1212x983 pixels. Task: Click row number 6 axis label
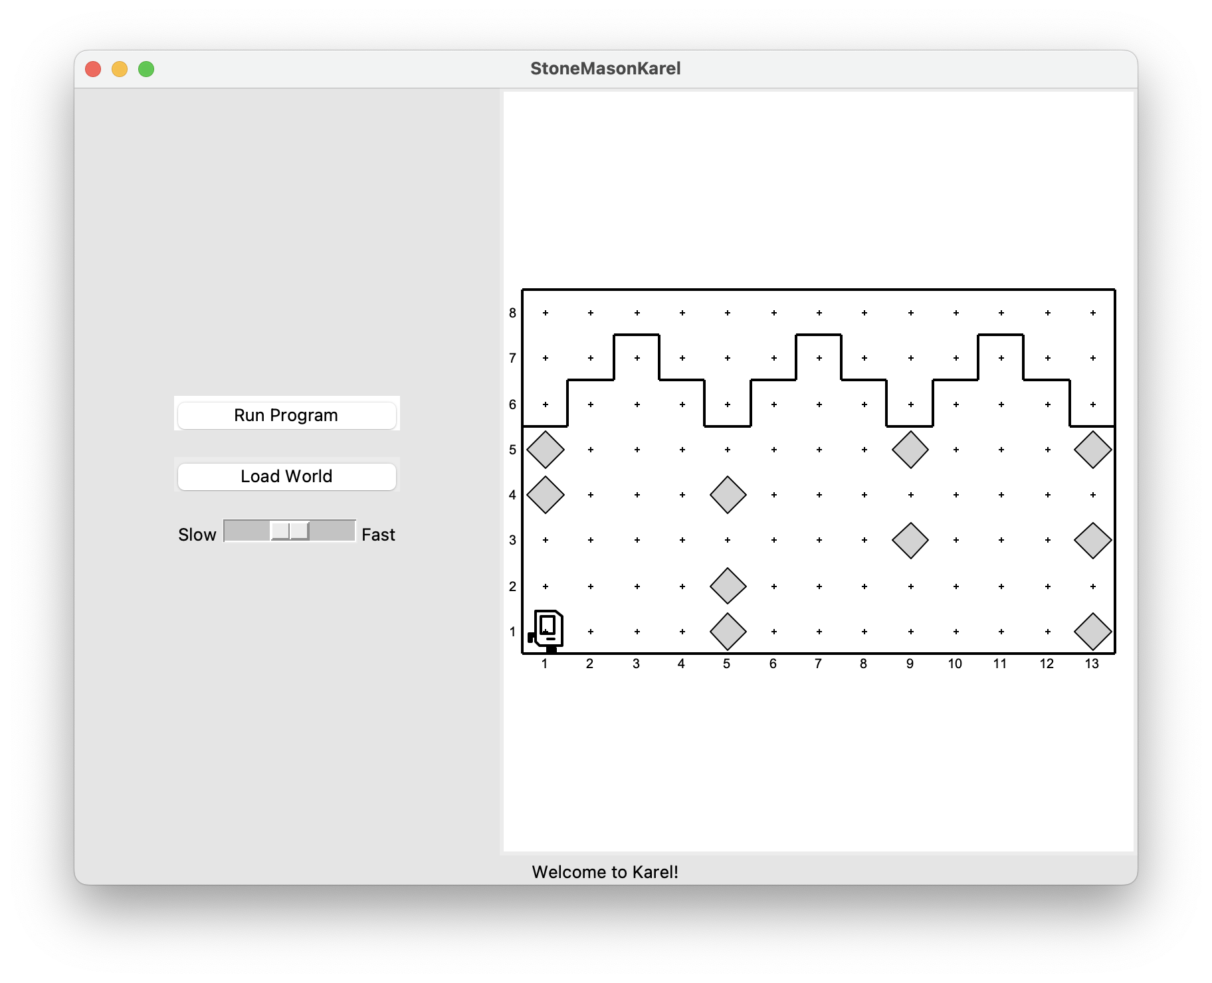(x=512, y=404)
